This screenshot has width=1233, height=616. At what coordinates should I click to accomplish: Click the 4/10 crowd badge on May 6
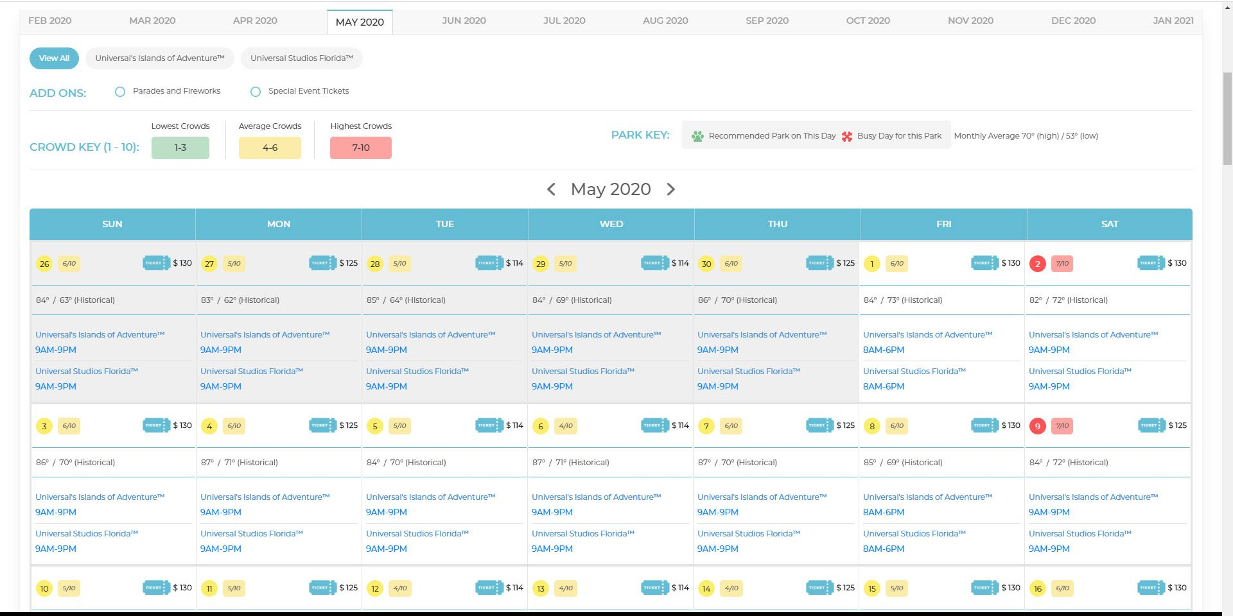[x=565, y=425]
